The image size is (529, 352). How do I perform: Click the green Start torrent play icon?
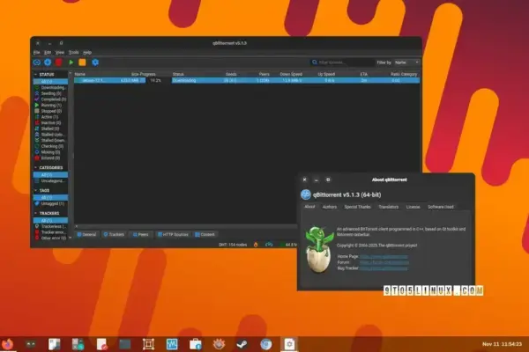(71, 62)
